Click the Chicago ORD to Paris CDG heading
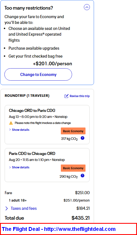Screen dimensions: 137x235 tap(32, 111)
